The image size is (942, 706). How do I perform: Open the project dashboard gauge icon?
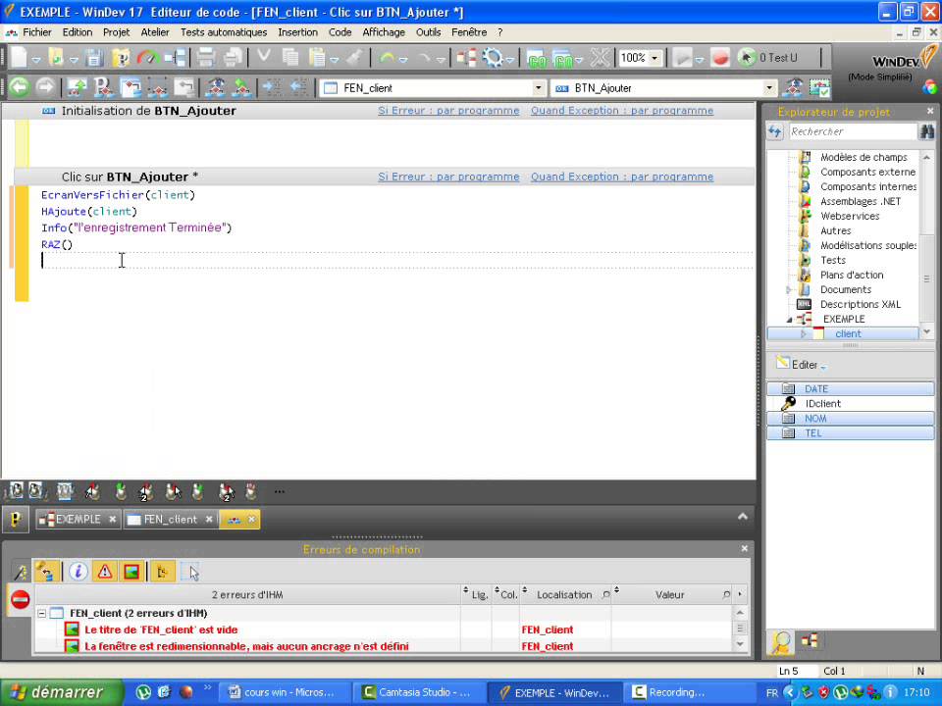[146, 58]
